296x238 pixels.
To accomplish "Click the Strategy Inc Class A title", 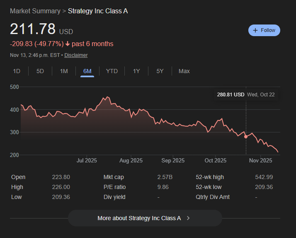I will [x=98, y=11].
